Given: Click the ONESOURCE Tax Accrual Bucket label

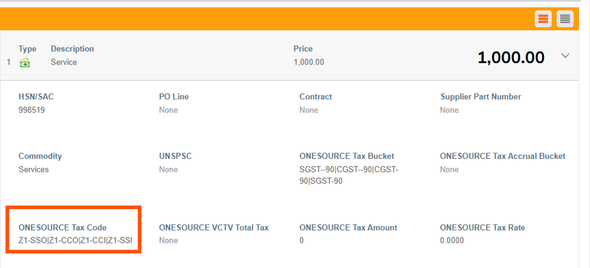Looking at the screenshot, I should tap(503, 156).
